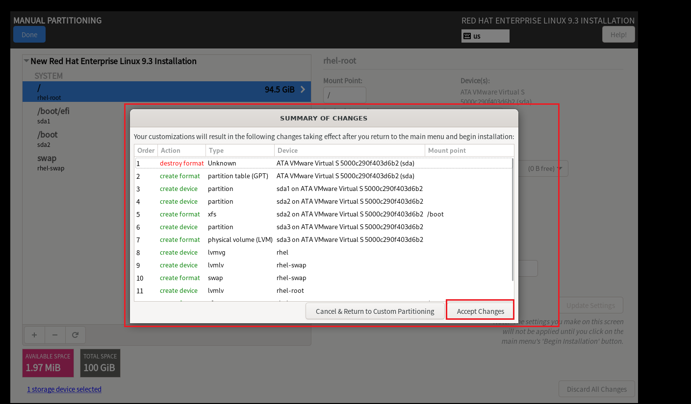Click the us keyboard layout indicator
The width and height of the screenshot is (691, 404).
point(485,36)
